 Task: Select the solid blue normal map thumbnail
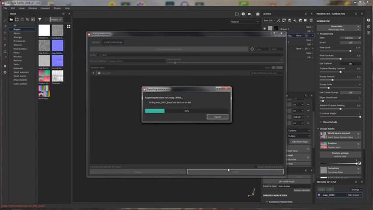pyautogui.click(x=58, y=45)
